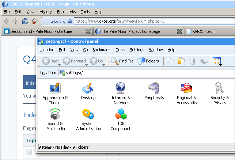
Task: Click the icon view mode button
Action: (217, 61)
